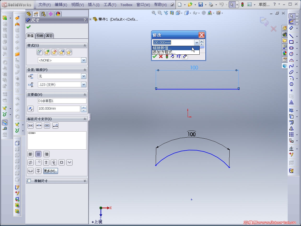Select the Point sketch tool
The width and height of the screenshot is (301, 226).
point(291,90)
